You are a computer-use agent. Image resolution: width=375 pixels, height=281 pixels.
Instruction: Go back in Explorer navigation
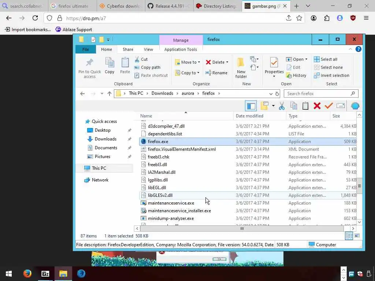(82, 94)
